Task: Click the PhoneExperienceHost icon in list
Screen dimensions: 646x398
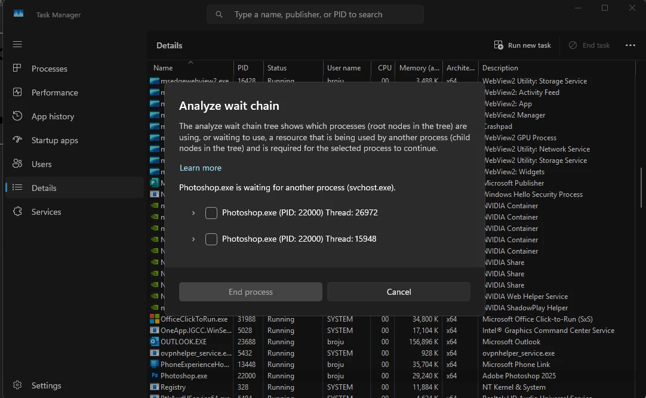Action: click(155, 364)
